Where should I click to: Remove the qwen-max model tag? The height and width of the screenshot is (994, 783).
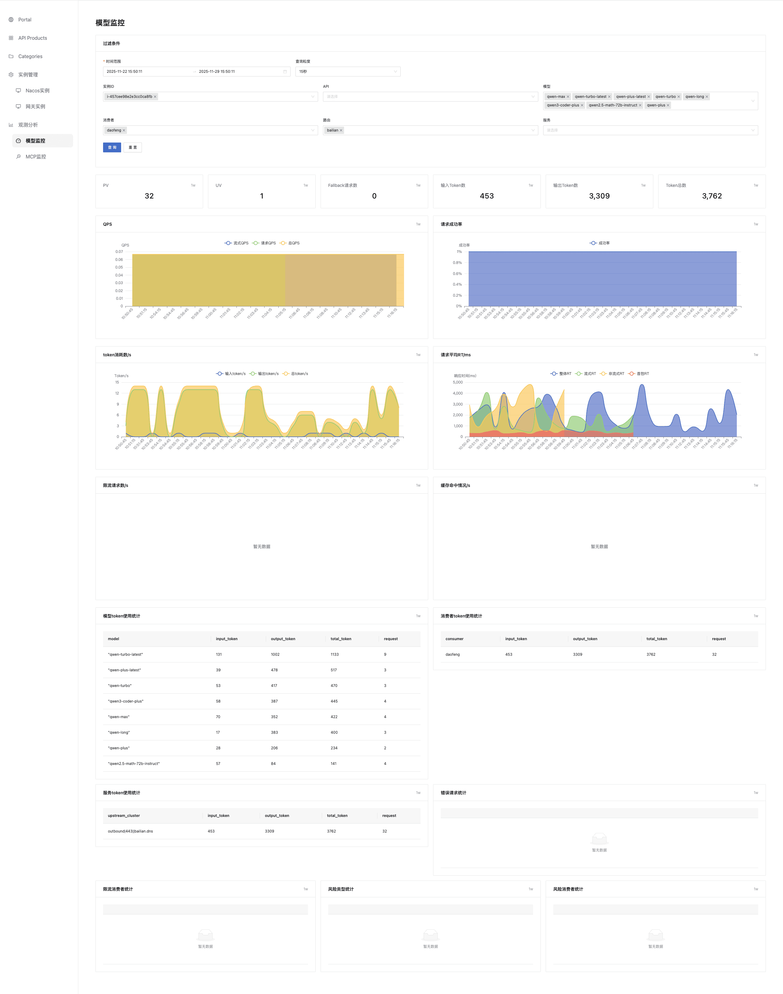568,97
